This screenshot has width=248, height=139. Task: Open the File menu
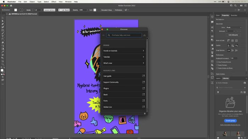tap(20, 2)
